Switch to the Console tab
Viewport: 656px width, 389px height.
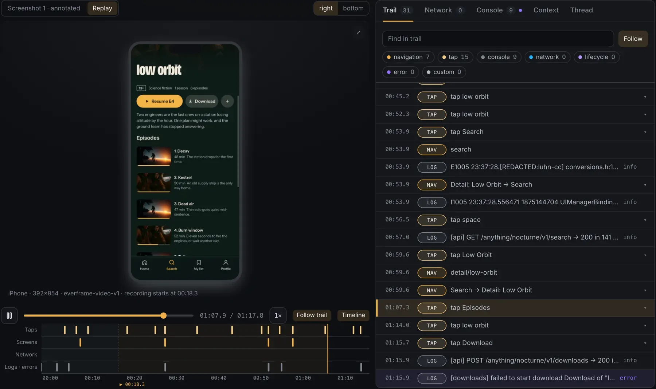click(499, 10)
